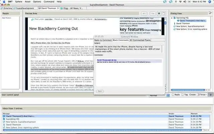Screen dimensions: 214x134
Task: Click the Sender column header in Inbox
Action: [179, 114]
